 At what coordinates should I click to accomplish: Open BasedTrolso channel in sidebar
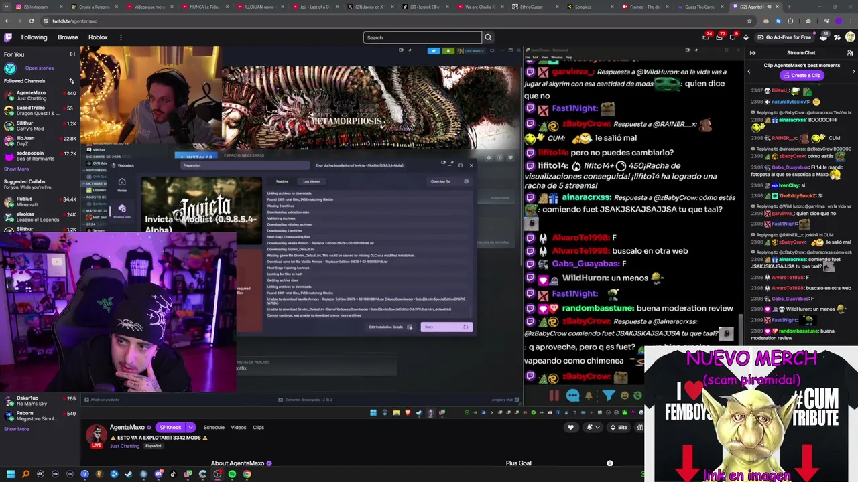click(39, 110)
